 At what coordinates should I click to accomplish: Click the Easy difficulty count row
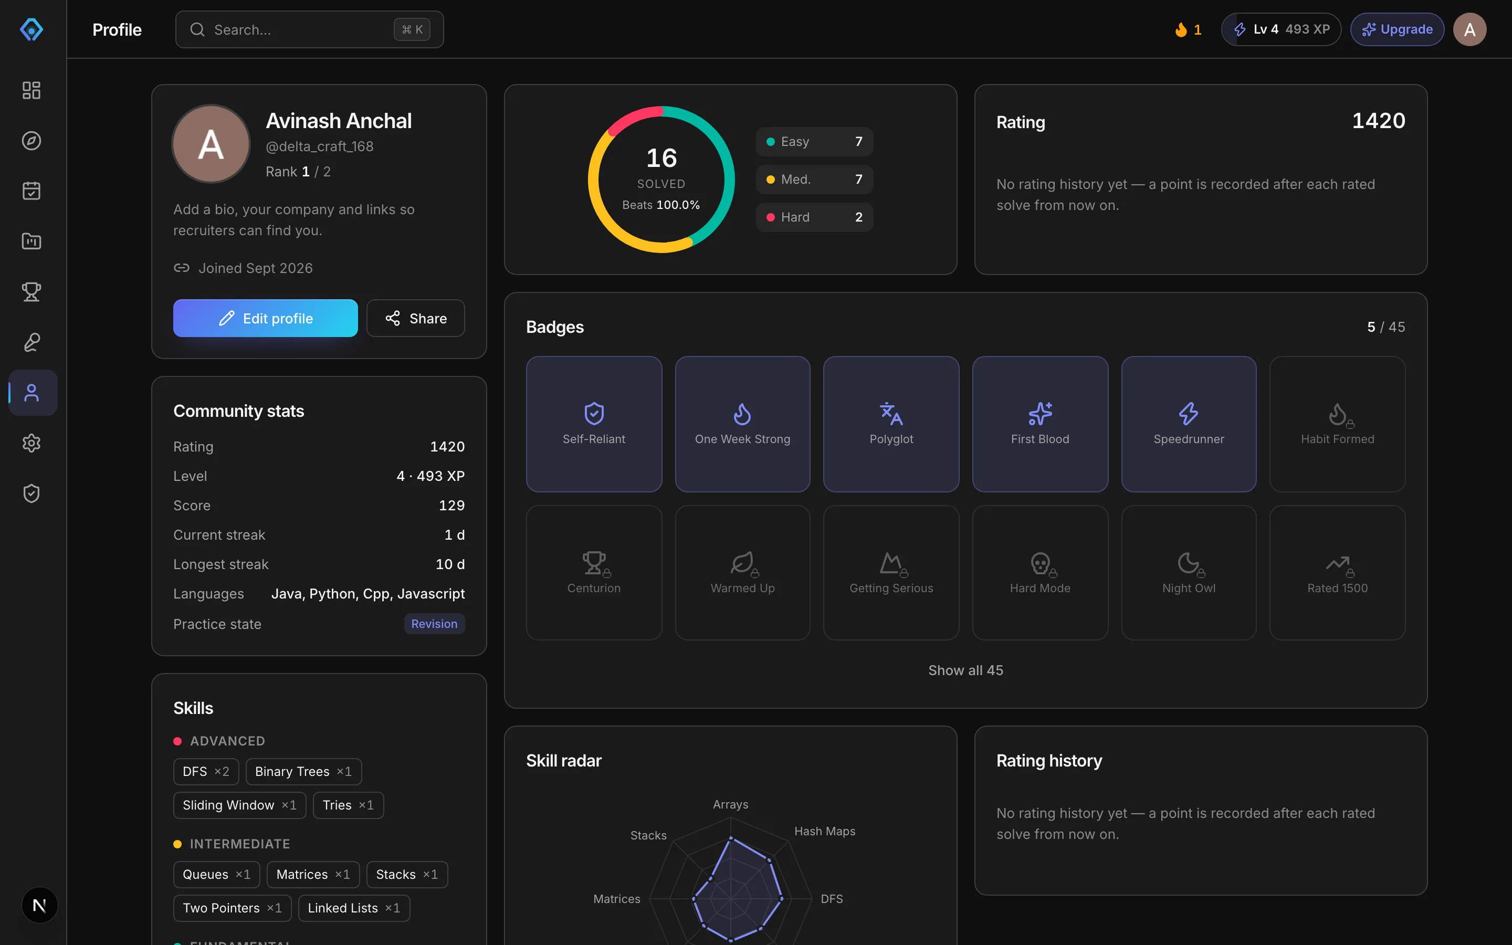(814, 142)
